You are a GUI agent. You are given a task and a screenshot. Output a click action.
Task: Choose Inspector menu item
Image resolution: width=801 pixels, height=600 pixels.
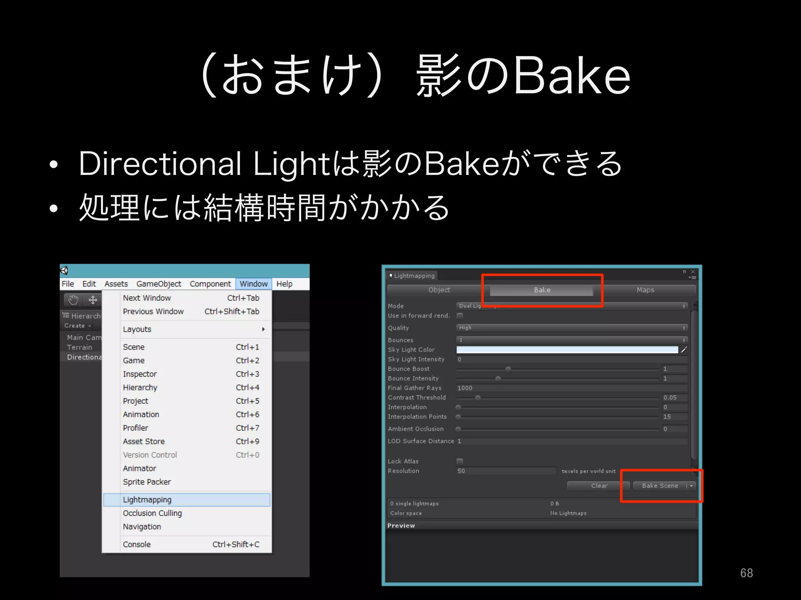click(x=187, y=374)
